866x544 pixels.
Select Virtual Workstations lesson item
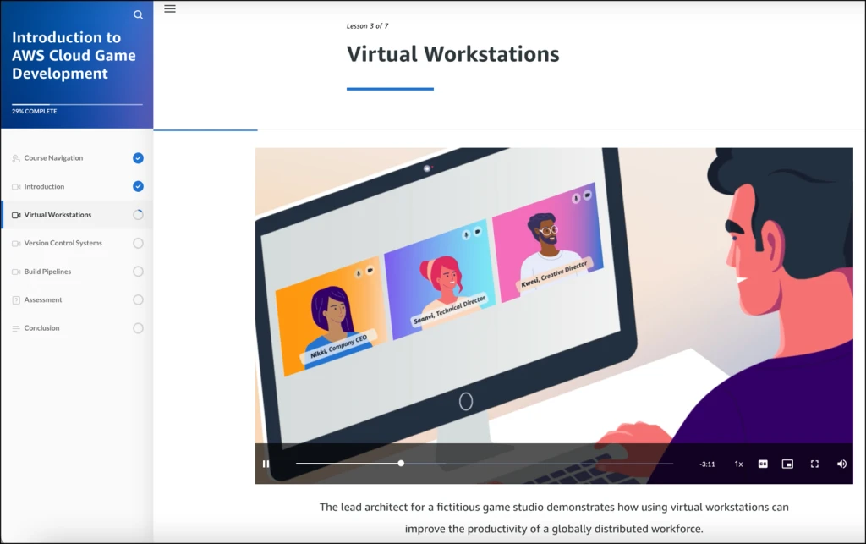77,215
